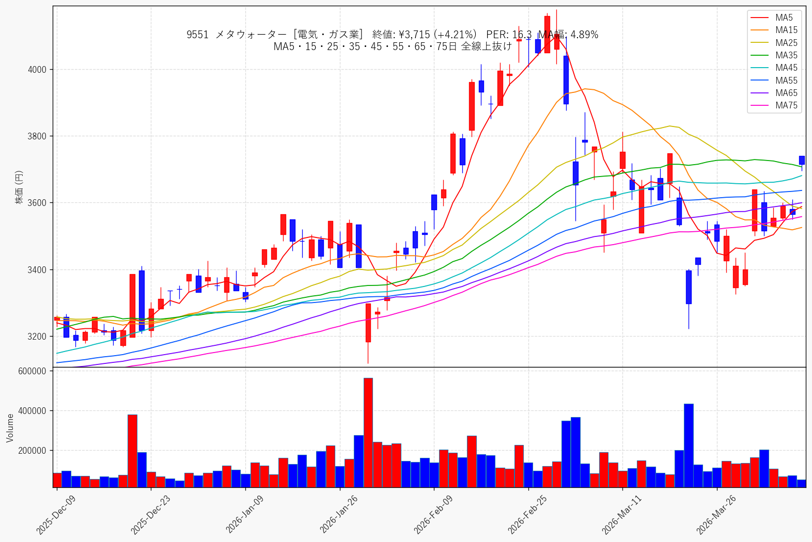Click the MA55 legend entry
The image size is (812, 542).
(774, 81)
